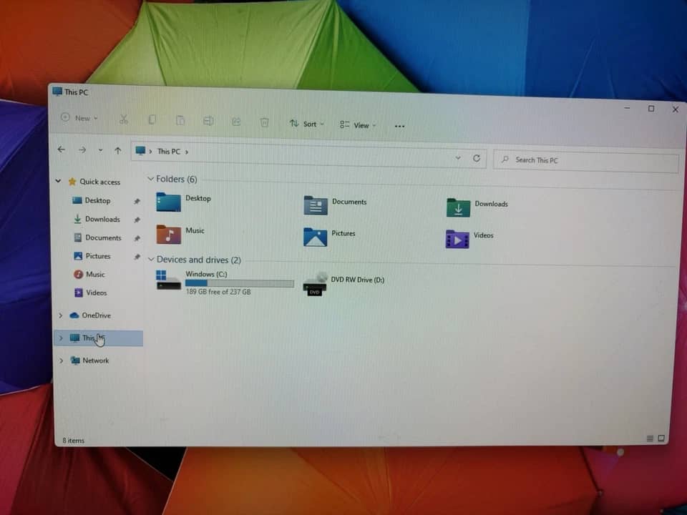
Task: Click the Delete trash icon
Action: [264, 122]
